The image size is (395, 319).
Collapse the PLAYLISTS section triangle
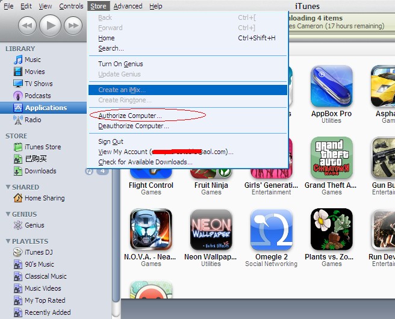pos(7,241)
